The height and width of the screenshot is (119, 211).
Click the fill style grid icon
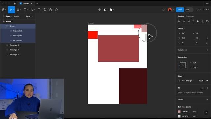tap(203, 88)
